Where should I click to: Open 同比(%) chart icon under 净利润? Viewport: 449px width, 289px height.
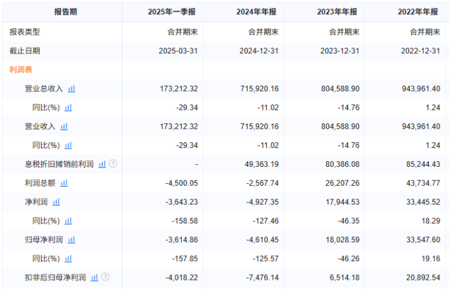[68, 221]
